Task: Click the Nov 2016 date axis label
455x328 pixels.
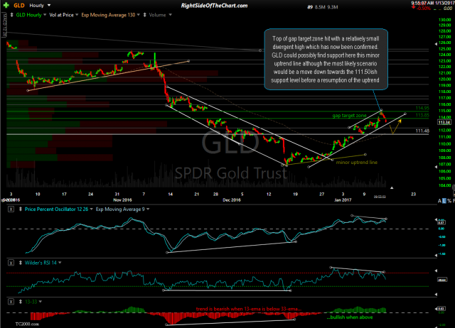Action: [122, 200]
